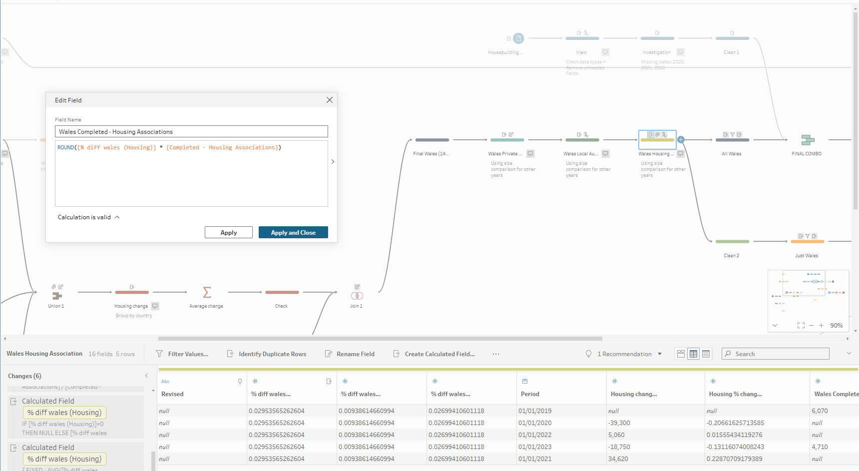Image resolution: width=859 pixels, height=471 pixels.
Task: Select the FINAL COMBO union step icon
Action: [807, 140]
